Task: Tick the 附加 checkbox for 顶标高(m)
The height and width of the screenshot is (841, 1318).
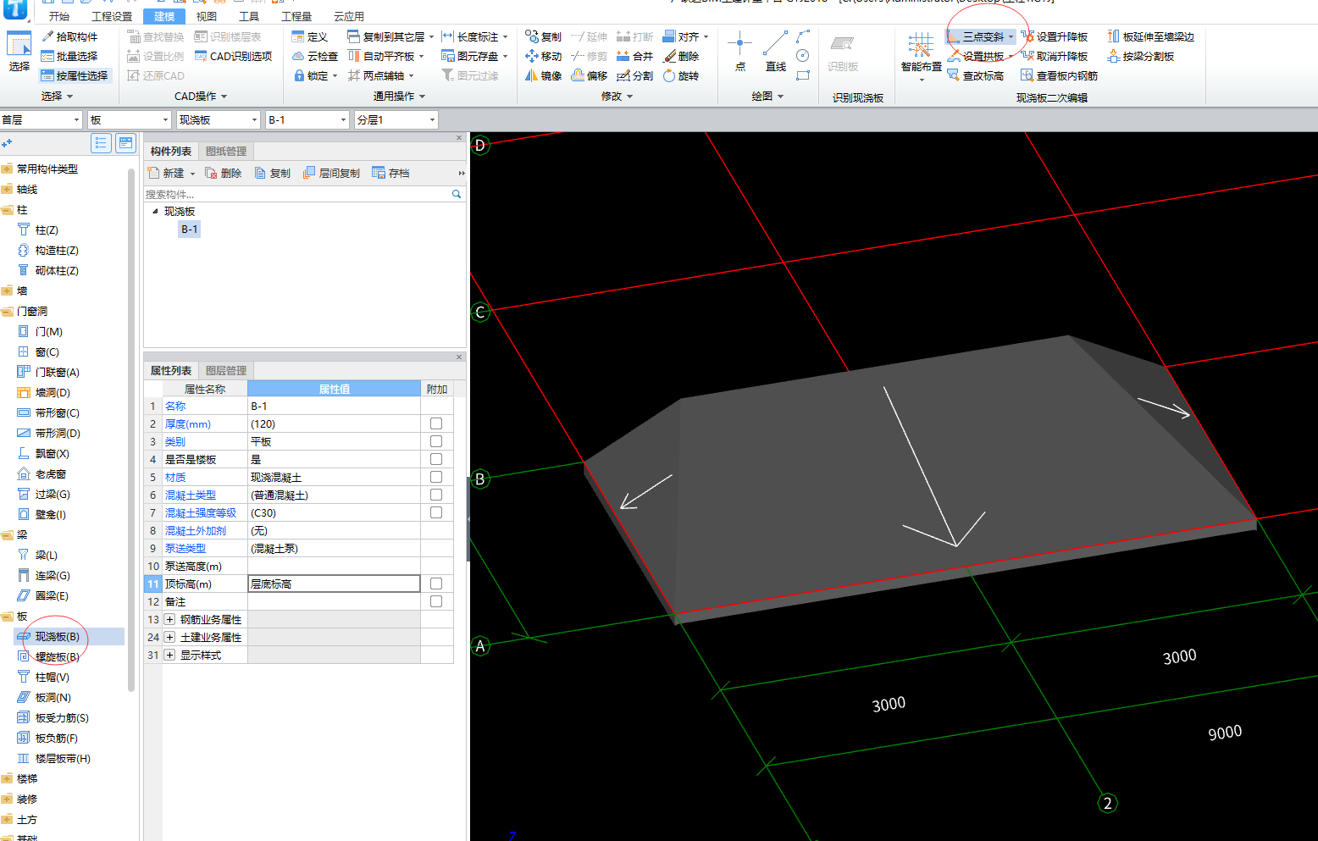Action: coord(436,584)
